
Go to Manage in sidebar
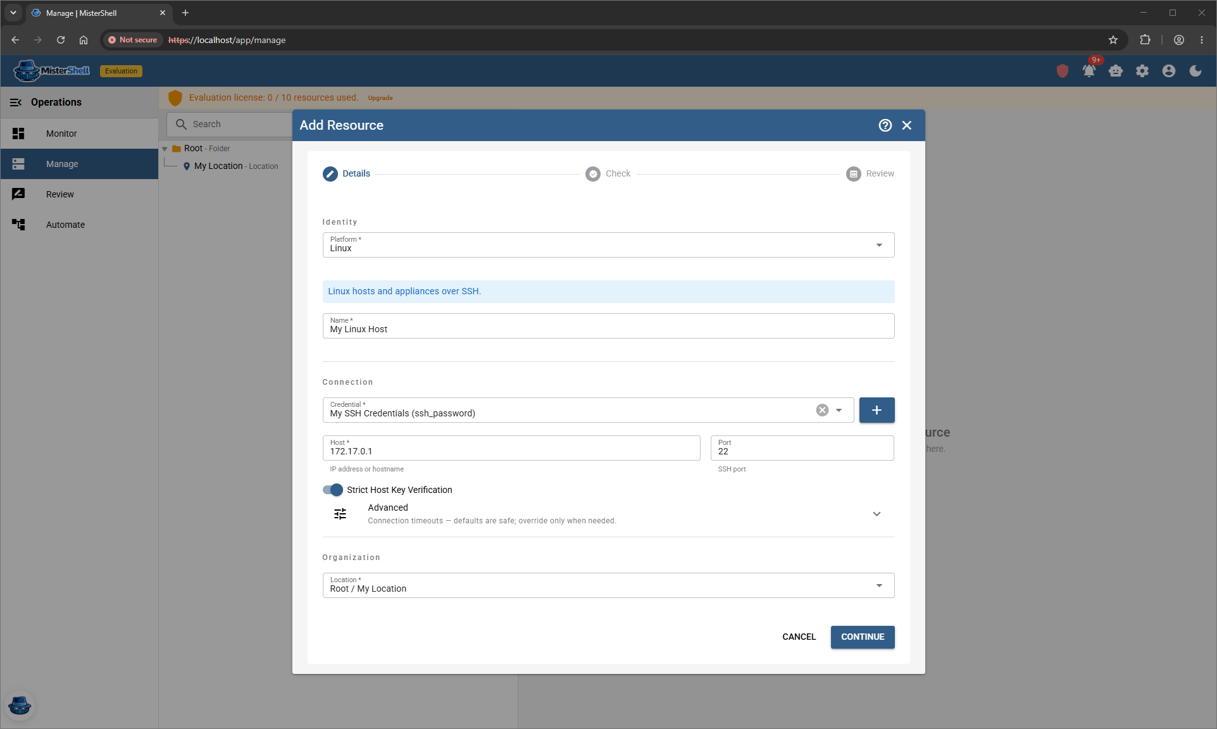click(79, 164)
